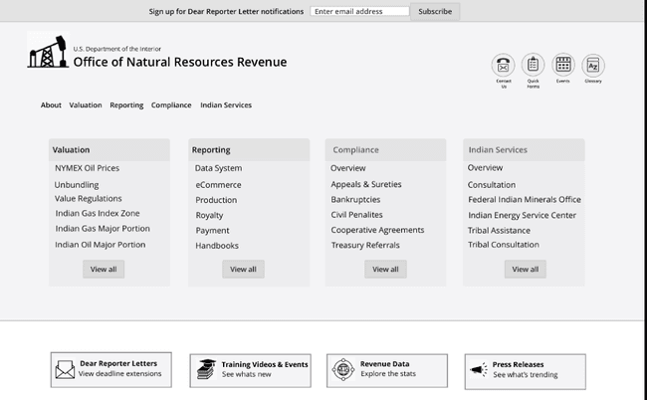The image size is (647, 400).
Task: Open the Events calendar icon
Action: pyautogui.click(x=563, y=66)
